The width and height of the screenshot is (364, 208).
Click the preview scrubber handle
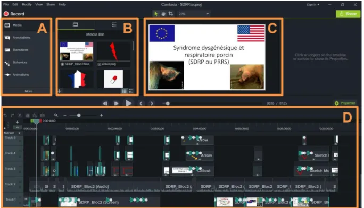(168, 103)
